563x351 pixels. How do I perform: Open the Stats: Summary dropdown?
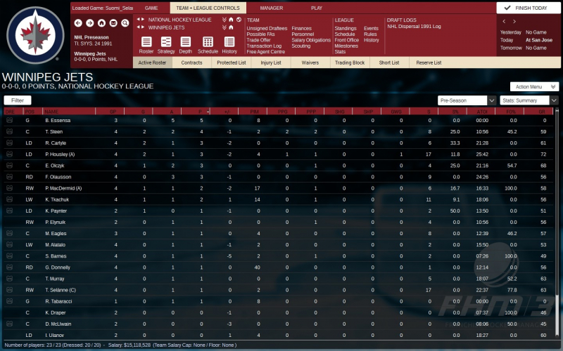click(x=529, y=100)
